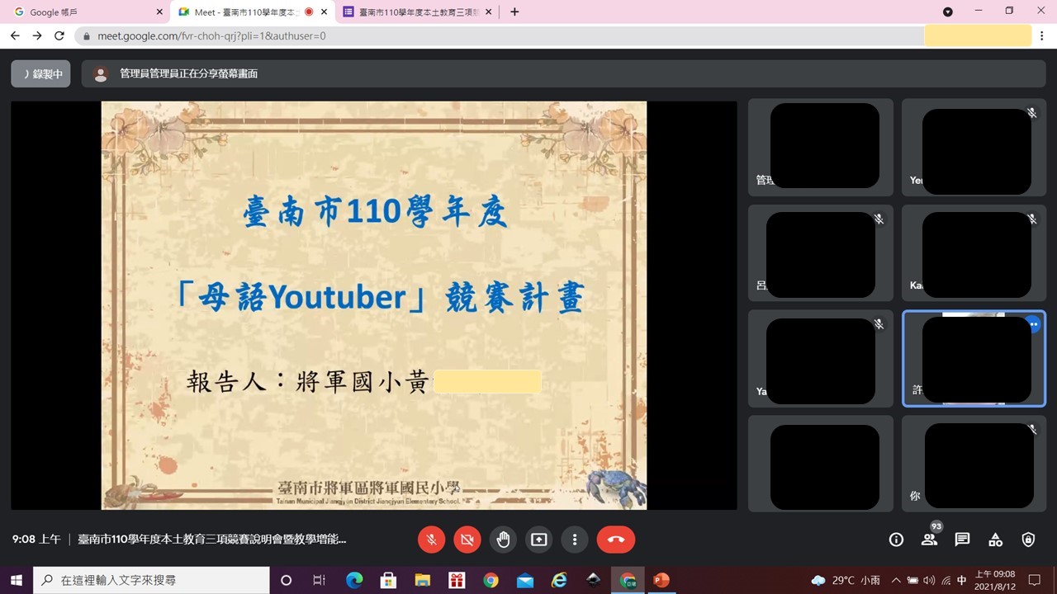The height and width of the screenshot is (594, 1057).
Task: Toggle the camera off button
Action: 467,540
